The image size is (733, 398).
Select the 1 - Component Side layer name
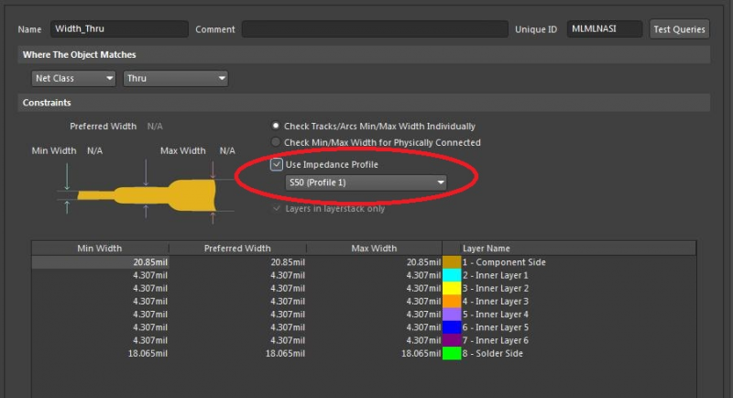504,262
